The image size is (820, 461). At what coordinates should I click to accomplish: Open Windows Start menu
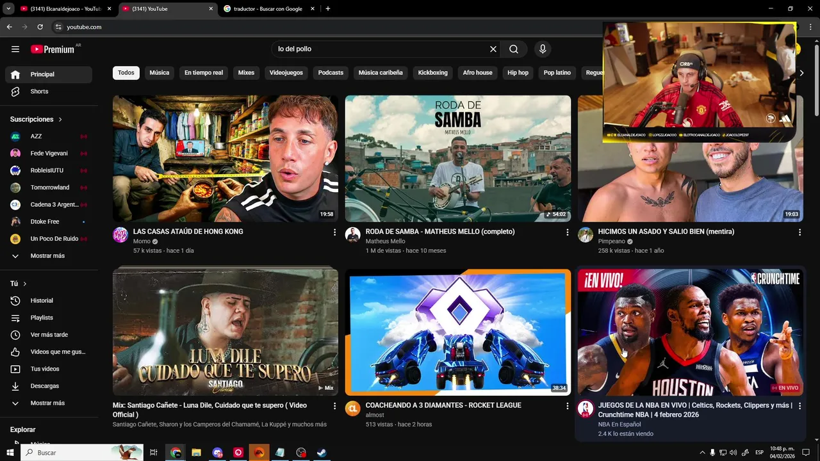coord(10,453)
